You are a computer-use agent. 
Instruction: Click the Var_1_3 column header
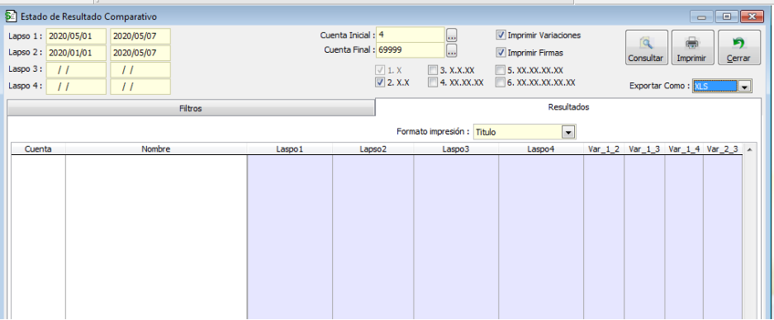click(x=644, y=149)
